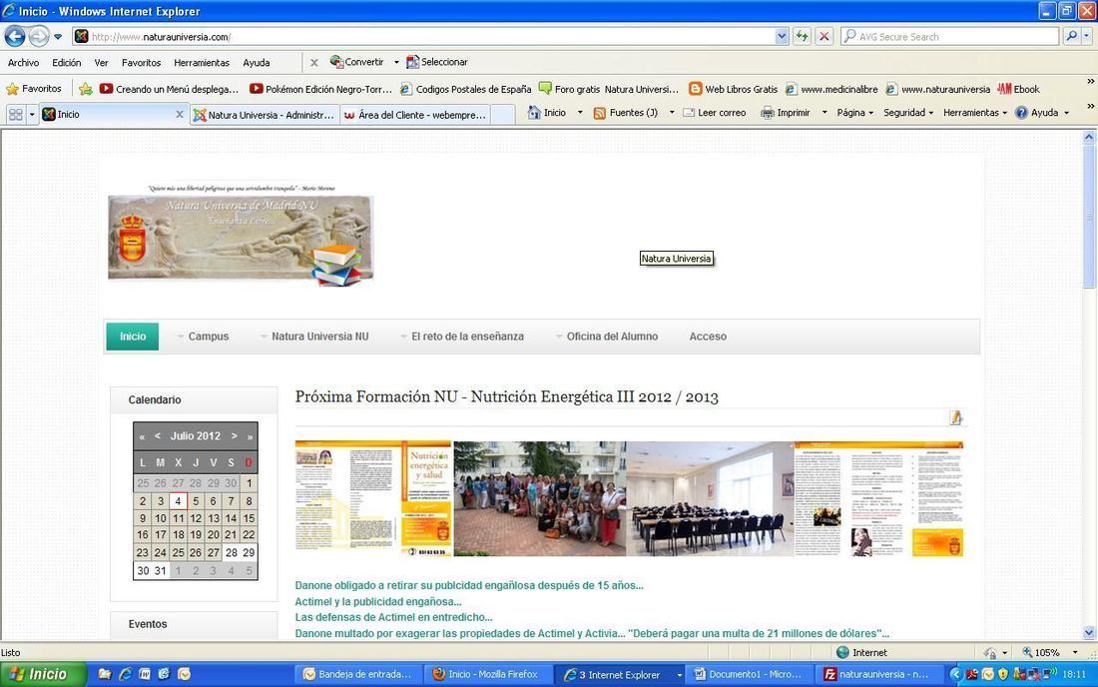Start search with the magnifier button
The height and width of the screenshot is (687, 1098).
click(x=1071, y=36)
